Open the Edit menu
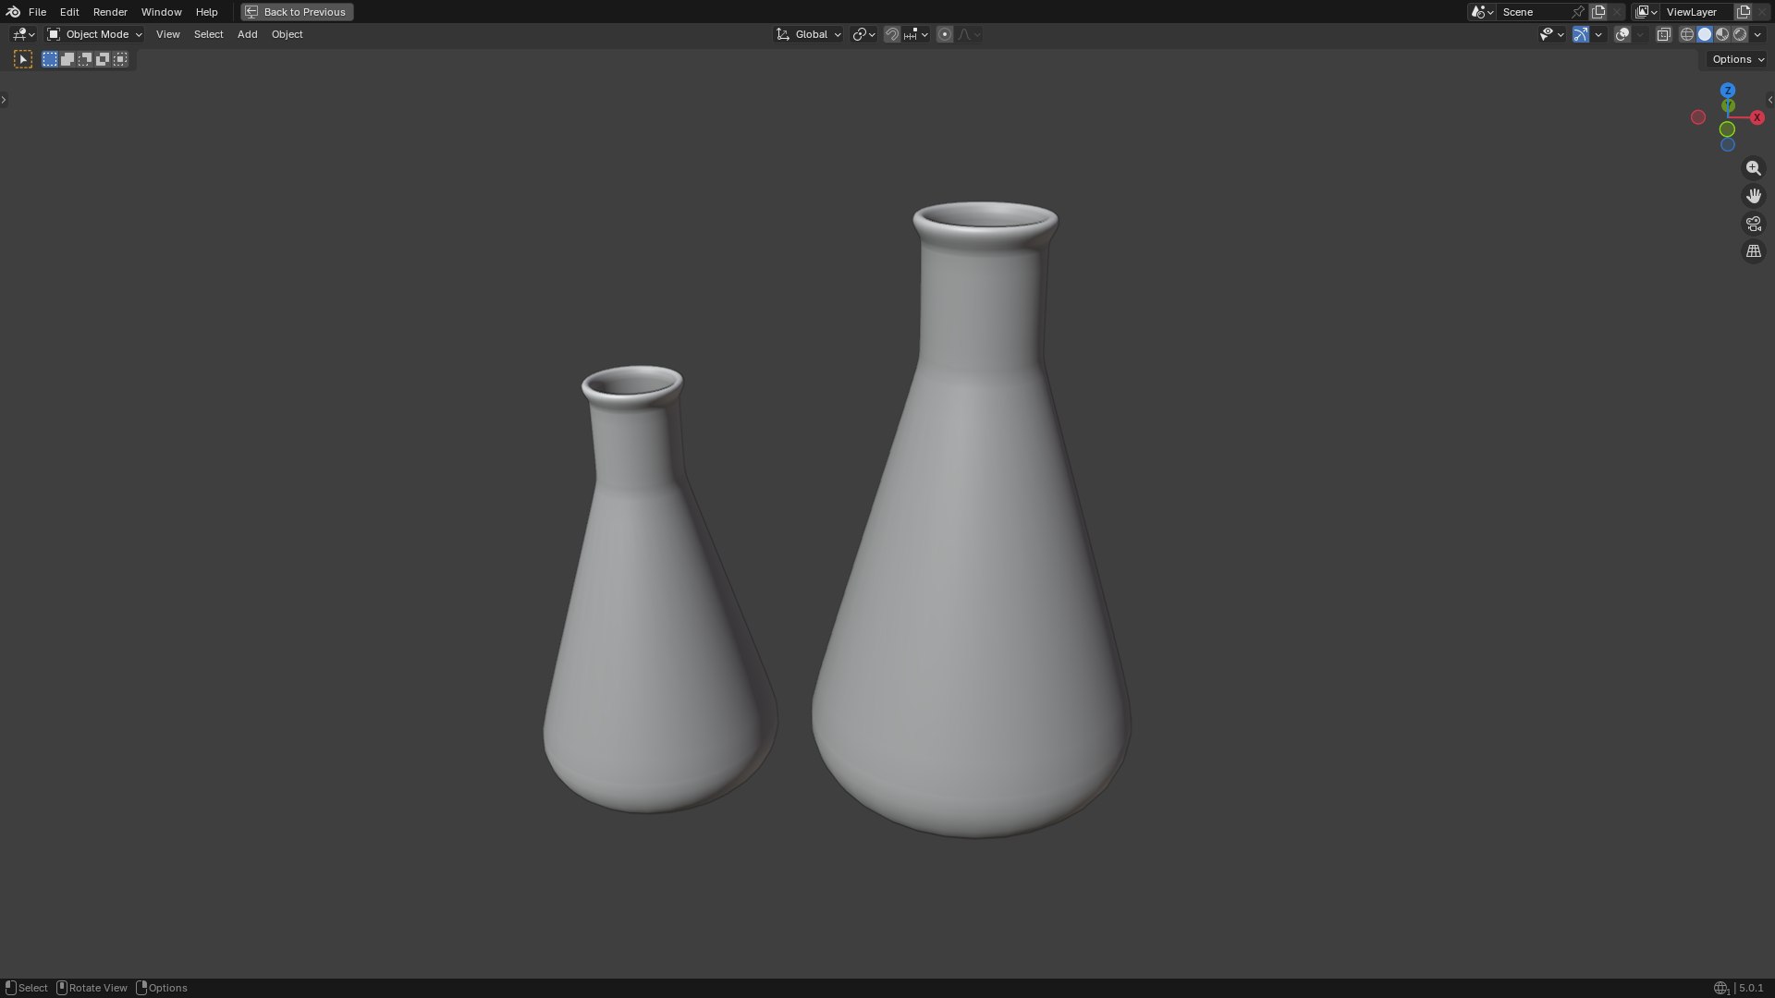The width and height of the screenshot is (1775, 998). (69, 12)
